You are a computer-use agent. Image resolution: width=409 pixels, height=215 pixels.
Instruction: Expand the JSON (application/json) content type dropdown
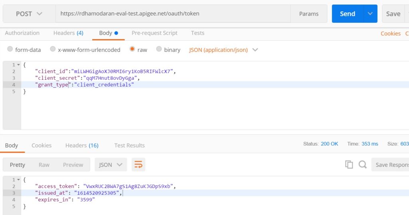coord(224,50)
